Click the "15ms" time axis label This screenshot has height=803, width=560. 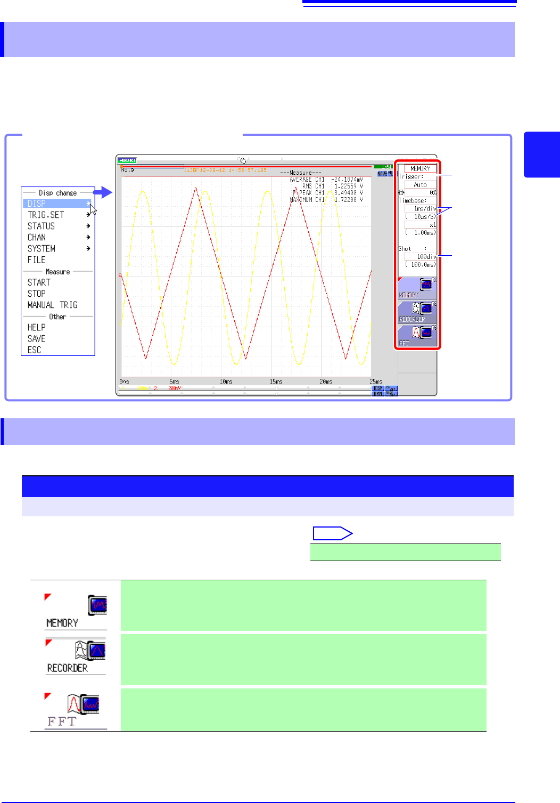coord(276,382)
